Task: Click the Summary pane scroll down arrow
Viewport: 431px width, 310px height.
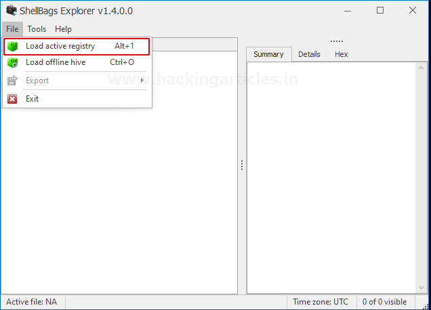Action: (421, 288)
